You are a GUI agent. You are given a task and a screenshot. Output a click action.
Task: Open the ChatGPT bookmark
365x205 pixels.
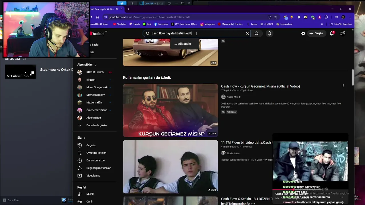(x=267, y=24)
